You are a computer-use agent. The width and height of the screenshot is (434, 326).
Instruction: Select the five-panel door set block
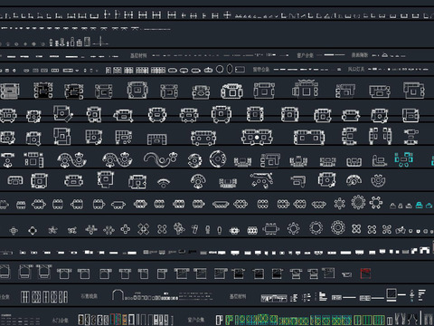[x=44, y=297]
